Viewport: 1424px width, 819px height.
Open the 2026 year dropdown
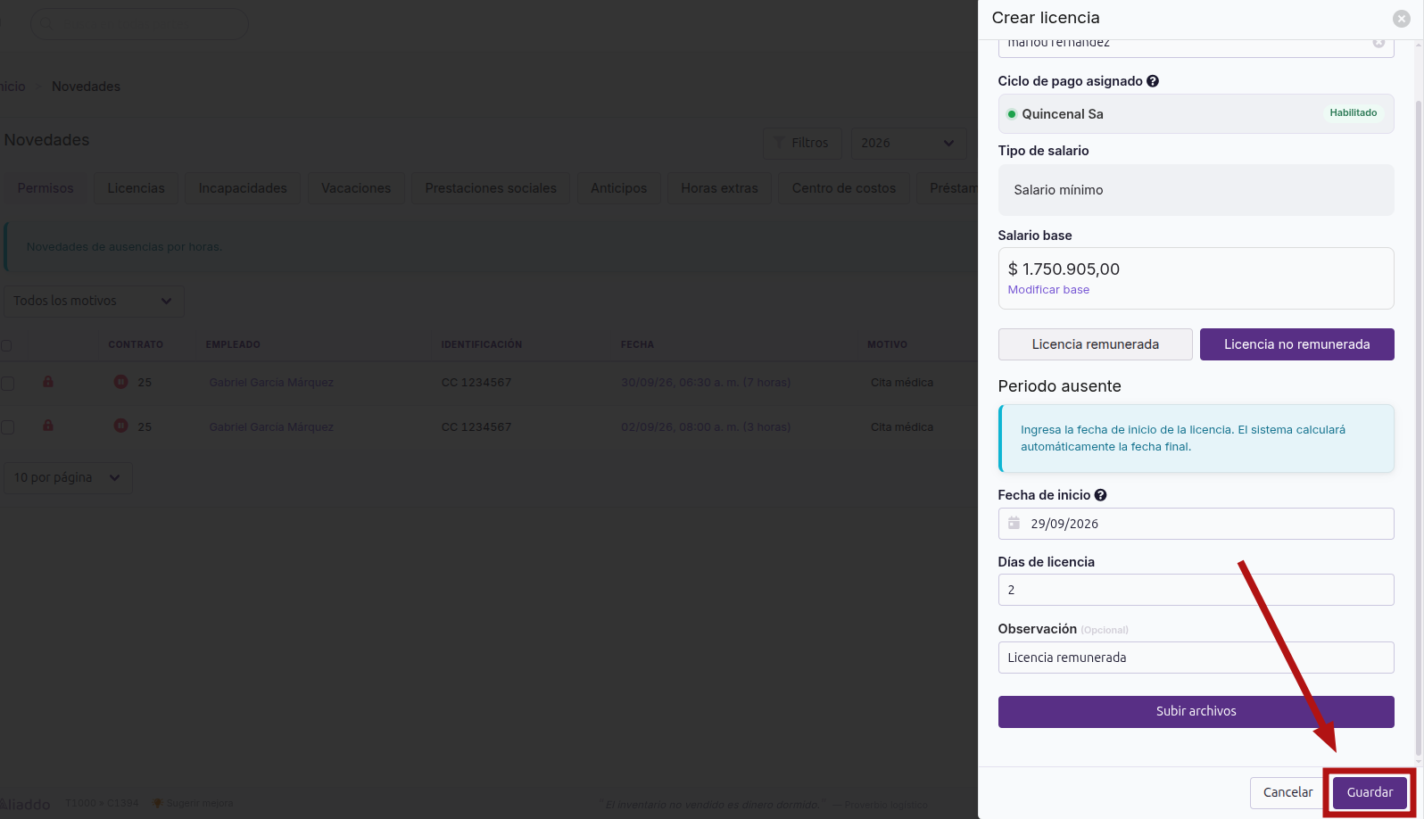tap(908, 143)
